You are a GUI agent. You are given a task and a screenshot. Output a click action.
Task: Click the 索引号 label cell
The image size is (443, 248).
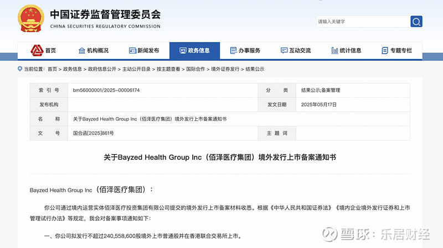[x=49, y=90]
